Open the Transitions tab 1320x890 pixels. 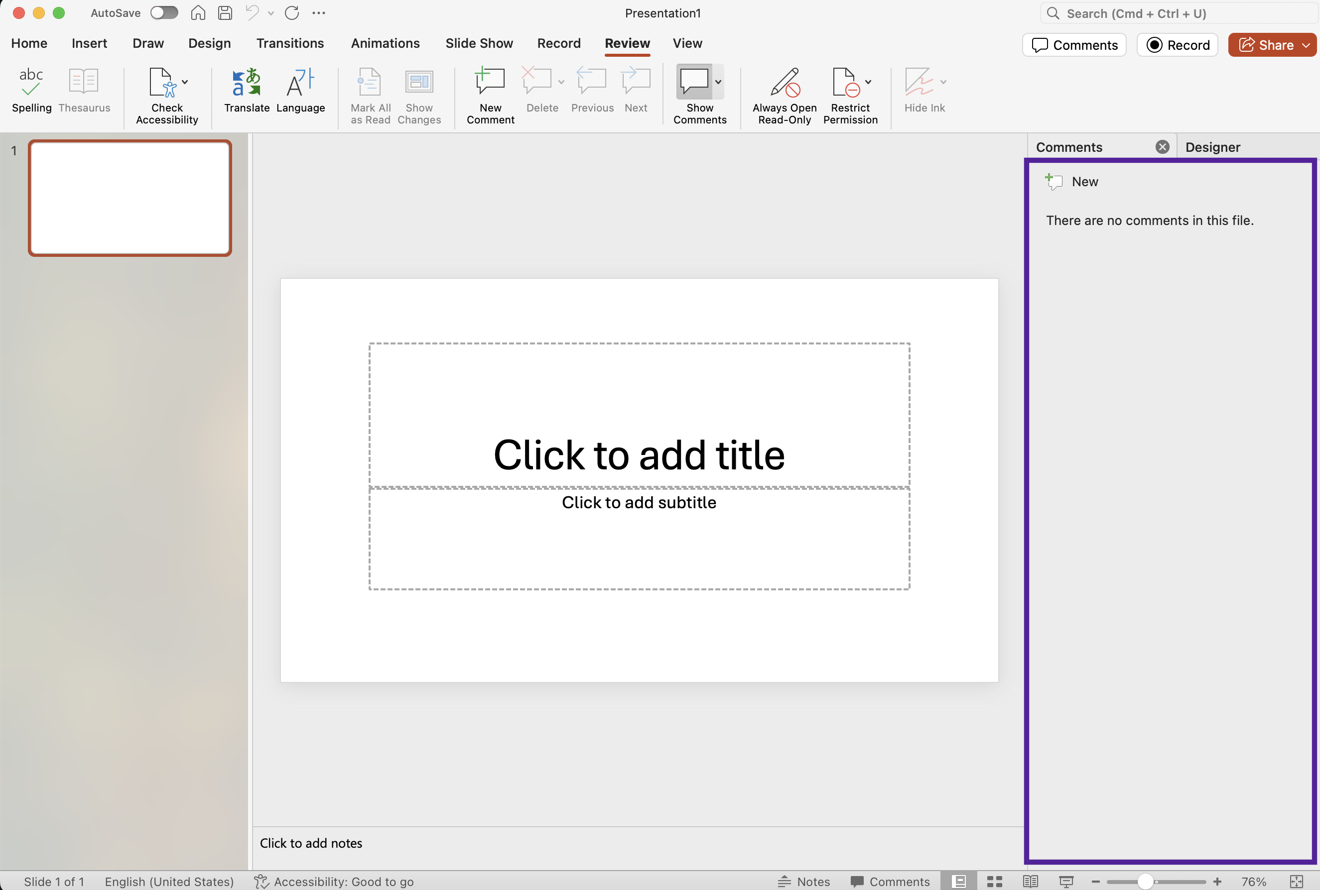tap(290, 43)
